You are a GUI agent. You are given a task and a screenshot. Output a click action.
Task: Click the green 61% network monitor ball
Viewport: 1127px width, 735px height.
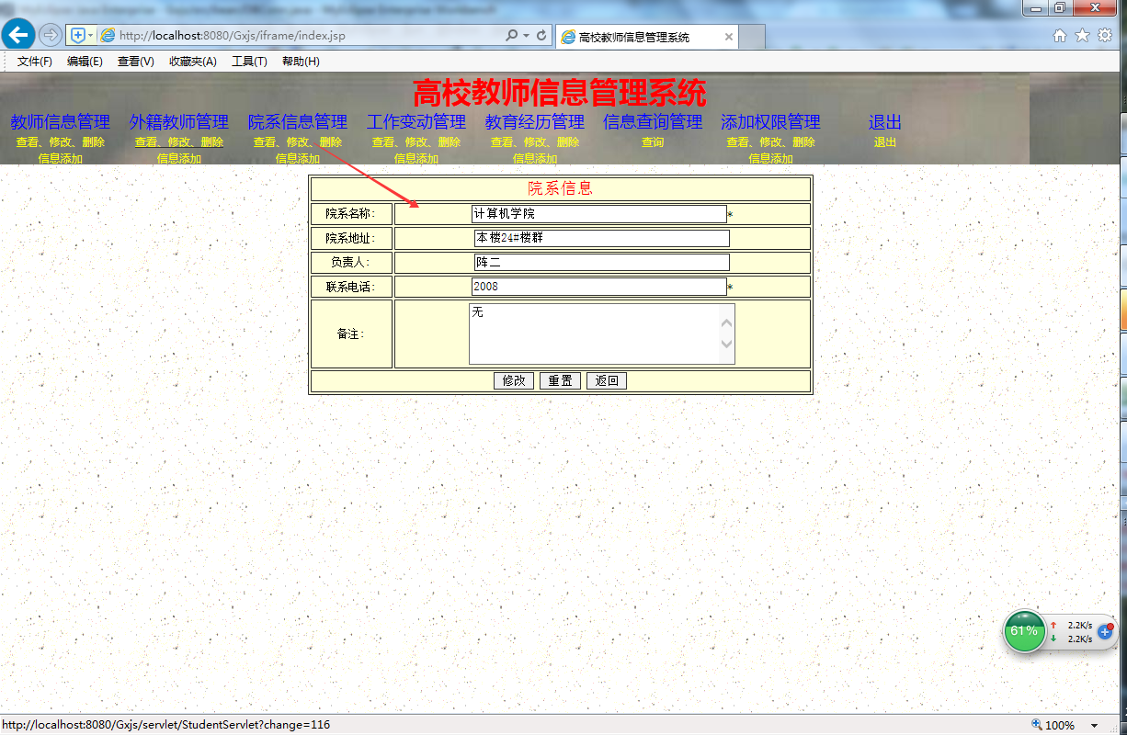[1024, 631]
